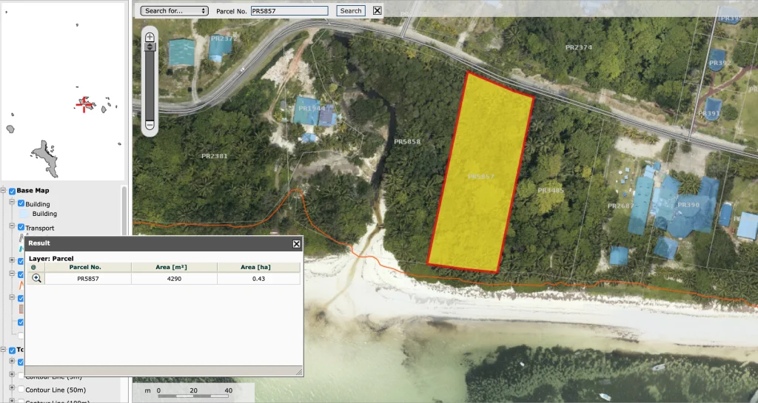Viewport: 758px width, 403px height.
Task: Enable the Contour Line (50m) layer
Action: coord(21,389)
